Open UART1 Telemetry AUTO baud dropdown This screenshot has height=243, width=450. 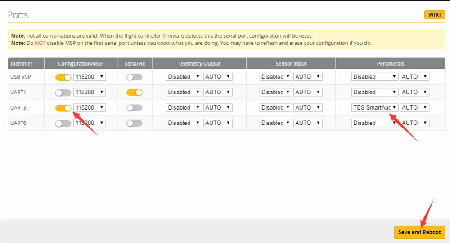coord(217,92)
